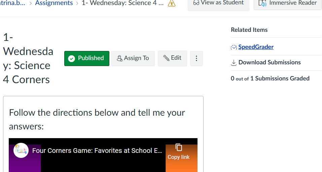Click the SpeedGrader gauge icon
The height and width of the screenshot is (172, 322).
click(234, 47)
